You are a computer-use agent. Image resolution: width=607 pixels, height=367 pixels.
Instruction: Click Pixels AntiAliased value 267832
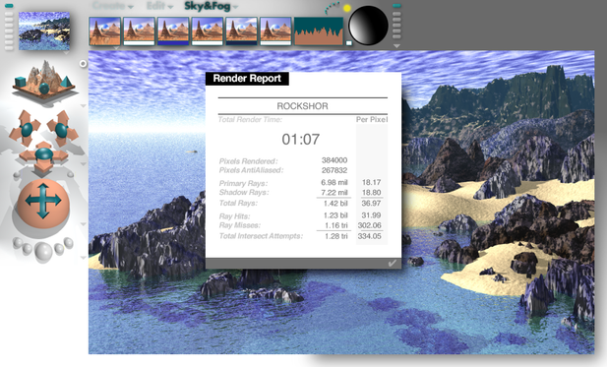point(334,170)
